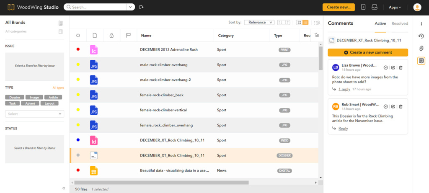The image size is (429, 193).
Task: Open the brand selector icon beside All Brands
Action: pyautogui.click(x=61, y=23)
